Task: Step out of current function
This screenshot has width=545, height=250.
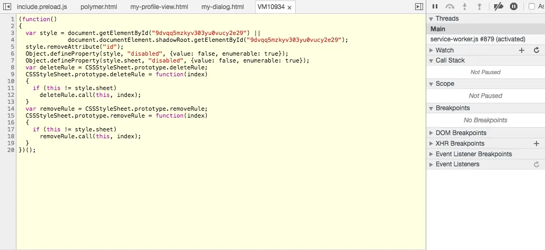Action: [x=479, y=6]
